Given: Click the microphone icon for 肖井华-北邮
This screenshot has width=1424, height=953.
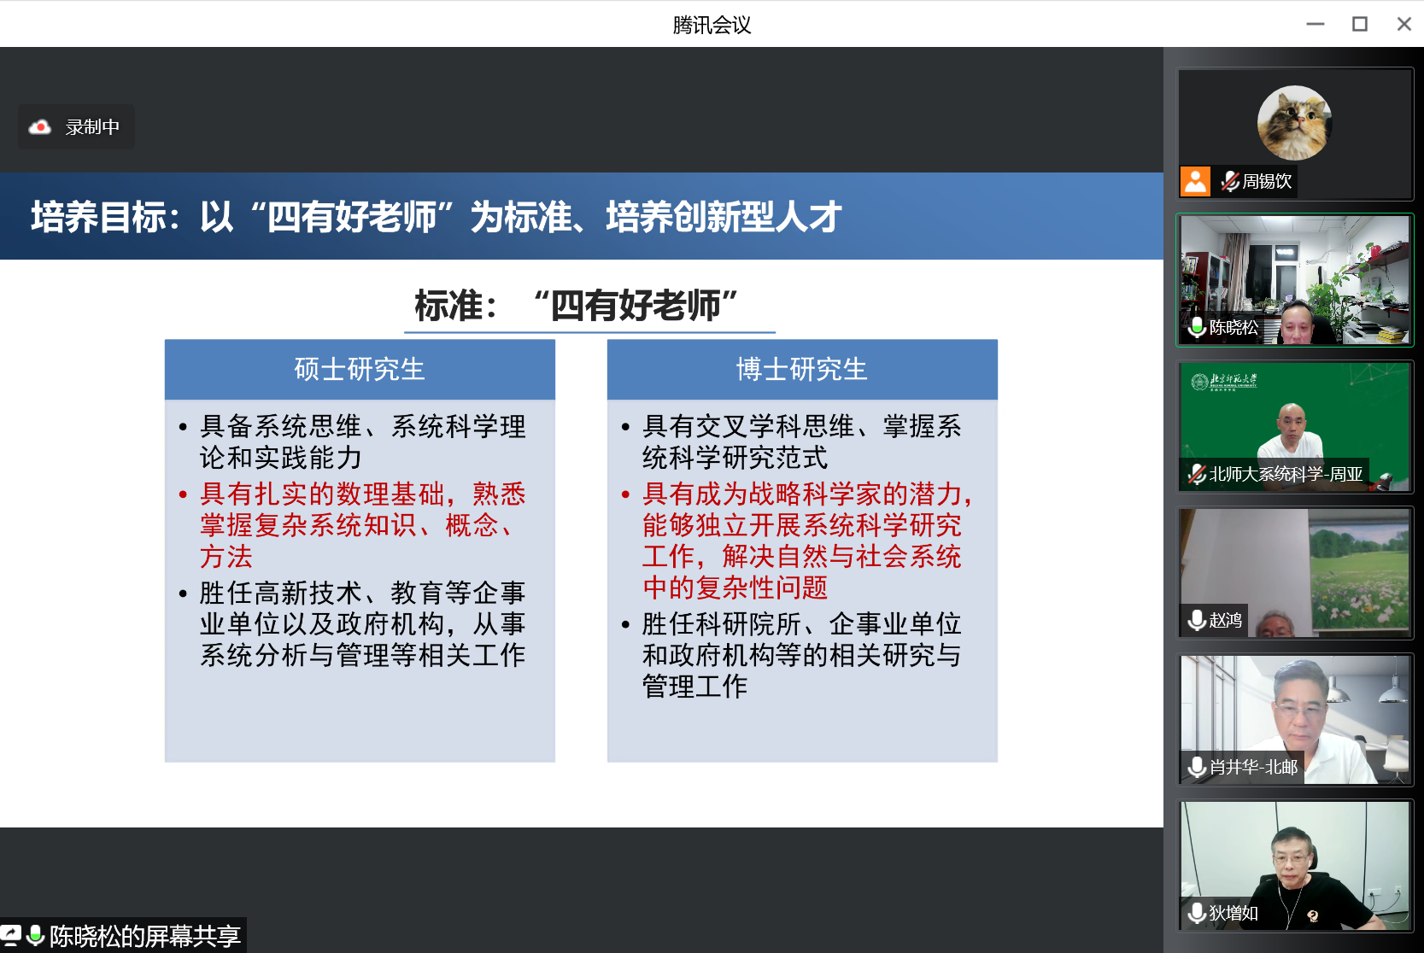Looking at the screenshot, I should click(x=1197, y=767).
